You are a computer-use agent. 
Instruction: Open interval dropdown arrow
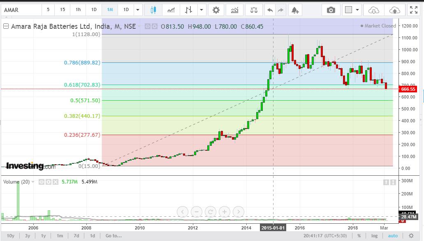coord(138,10)
